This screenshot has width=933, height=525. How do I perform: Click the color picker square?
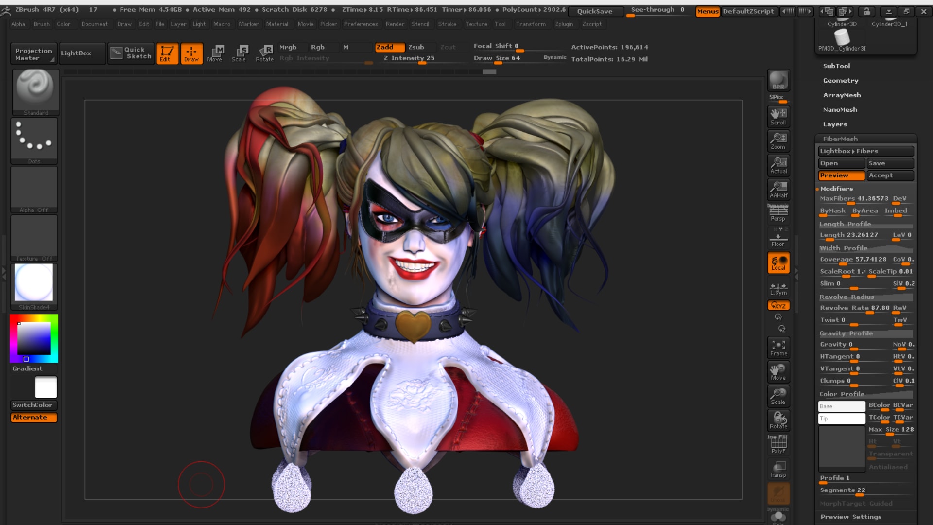(34, 338)
